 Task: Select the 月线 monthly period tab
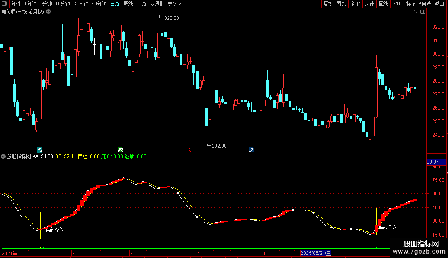tap(142, 4)
